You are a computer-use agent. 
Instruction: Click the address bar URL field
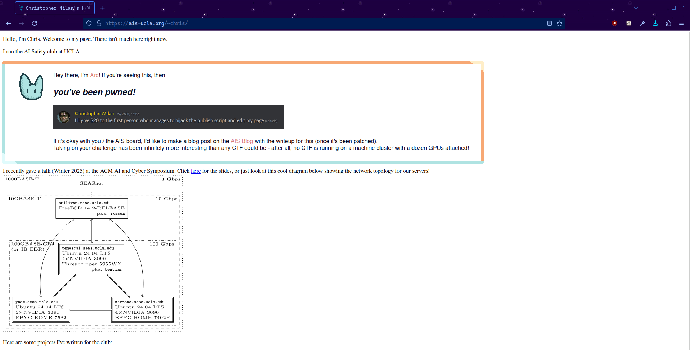[x=323, y=23]
